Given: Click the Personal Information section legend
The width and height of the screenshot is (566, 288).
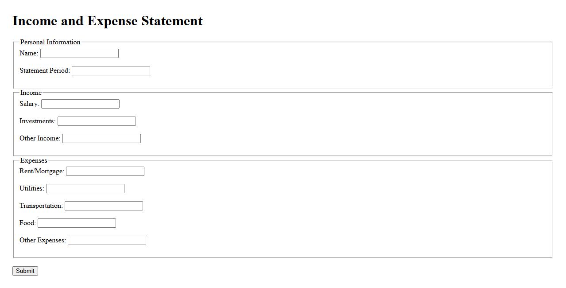Looking at the screenshot, I should pyautogui.click(x=50, y=42).
